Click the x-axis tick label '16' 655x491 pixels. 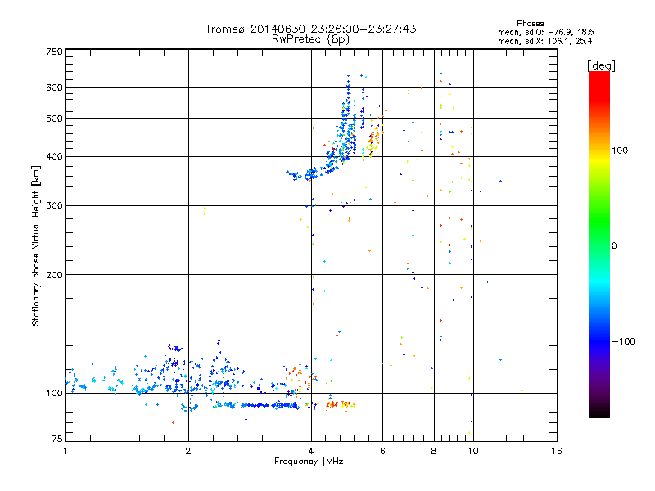(557, 451)
